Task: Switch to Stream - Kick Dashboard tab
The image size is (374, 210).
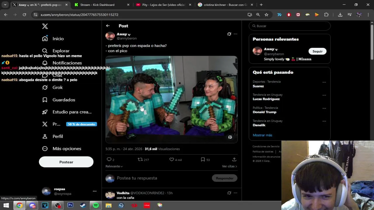Action: (x=101, y=5)
